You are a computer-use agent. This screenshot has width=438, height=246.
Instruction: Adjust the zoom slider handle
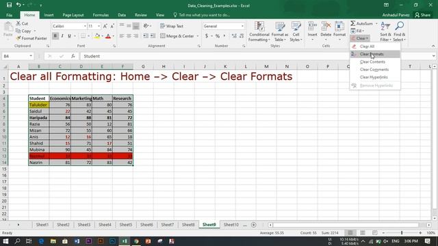coord(402,232)
